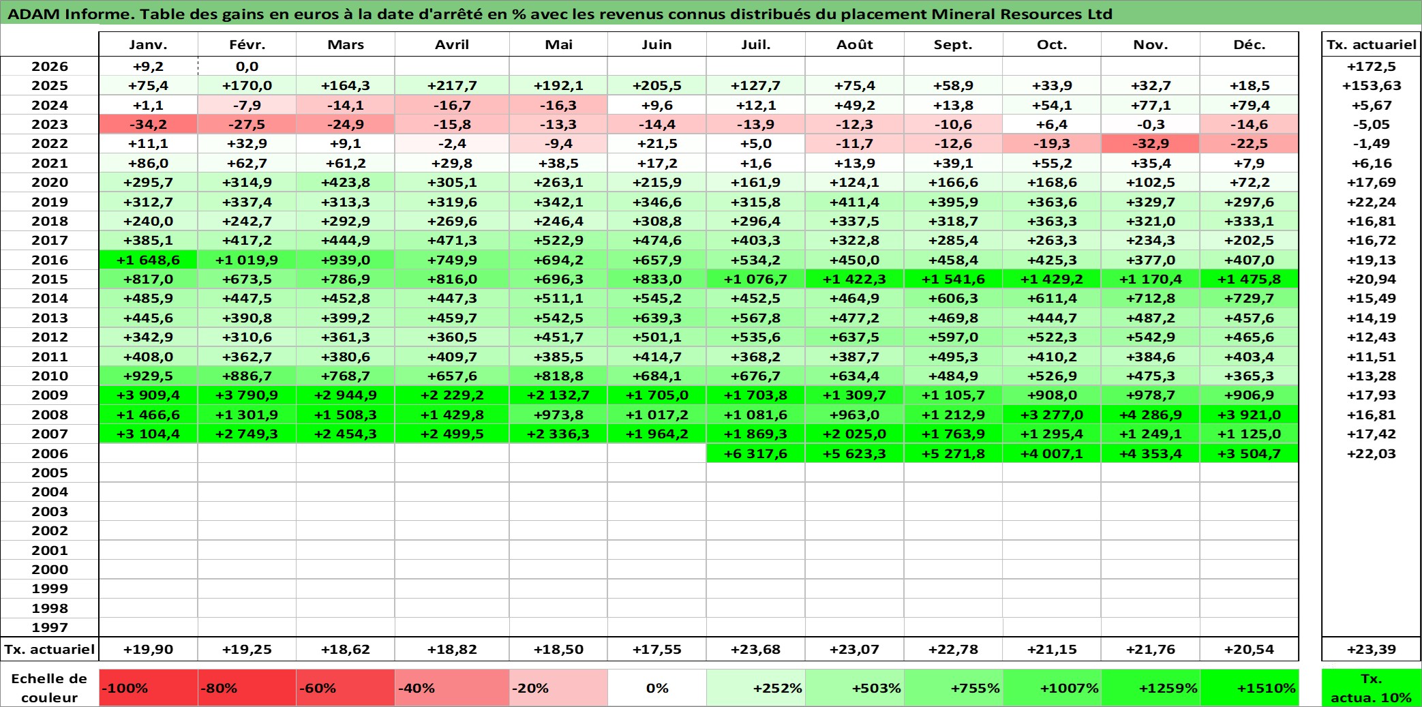1422x707 pixels.
Task: Select the Janv. column header
Action: tap(148, 44)
